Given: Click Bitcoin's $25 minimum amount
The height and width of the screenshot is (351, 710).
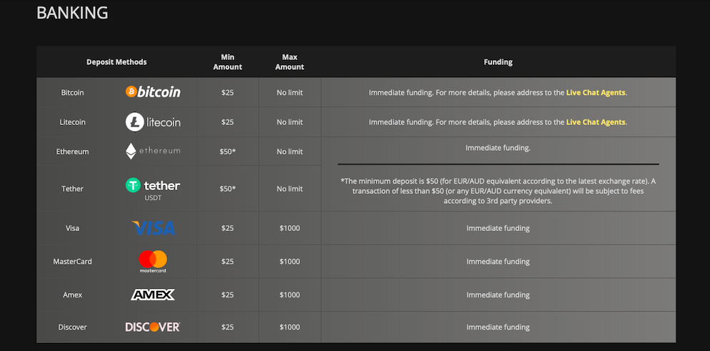Looking at the screenshot, I should coord(228,92).
